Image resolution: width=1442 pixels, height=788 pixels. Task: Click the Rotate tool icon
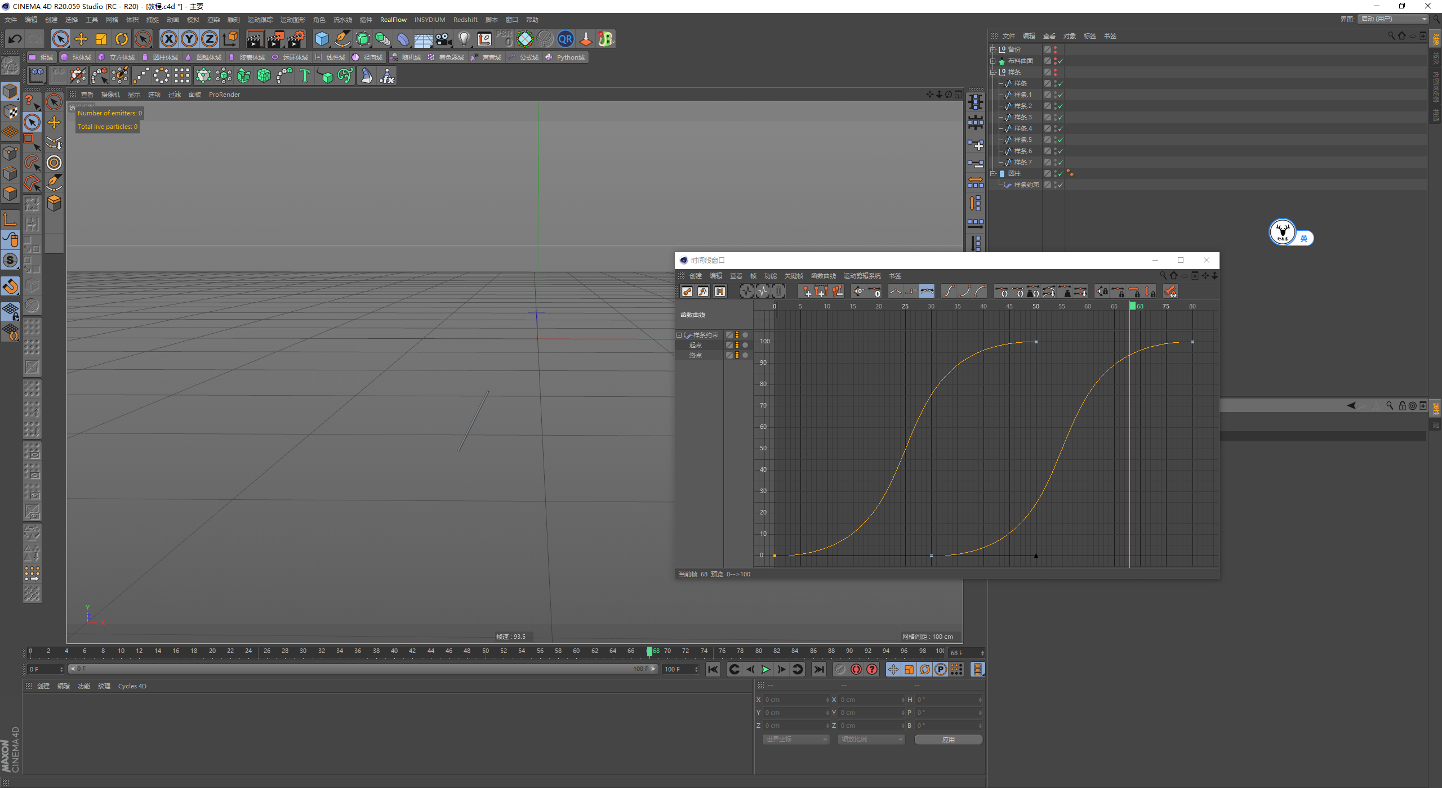(122, 39)
